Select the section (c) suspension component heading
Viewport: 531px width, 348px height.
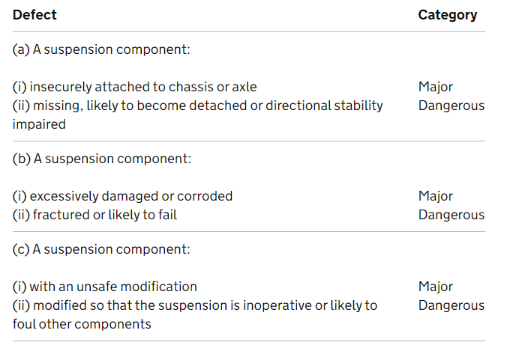[101, 249]
